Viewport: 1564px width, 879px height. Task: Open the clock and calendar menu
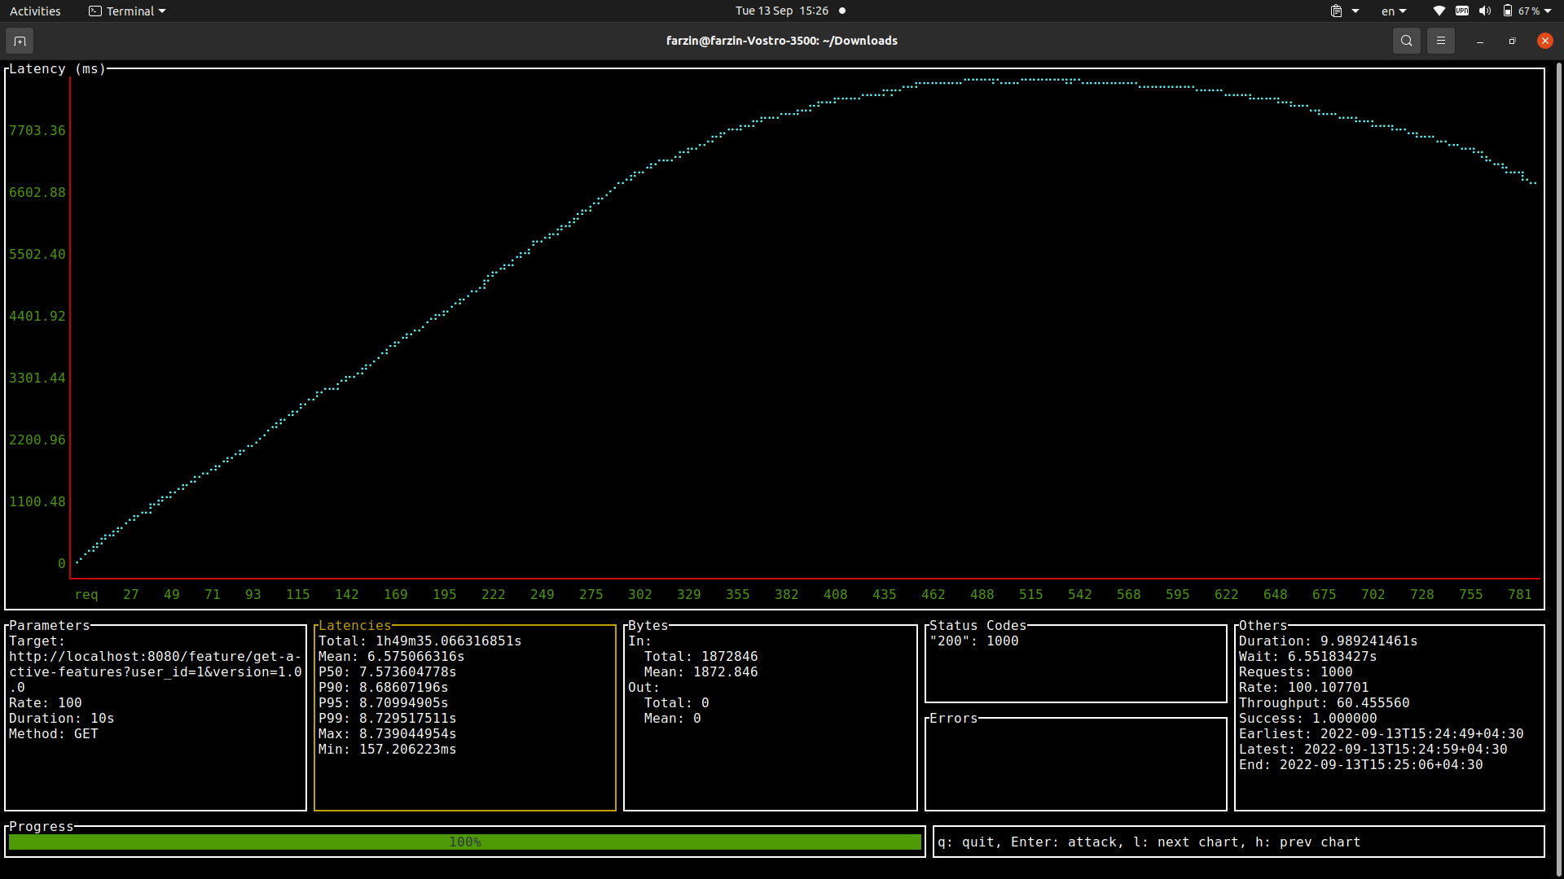pos(781,11)
